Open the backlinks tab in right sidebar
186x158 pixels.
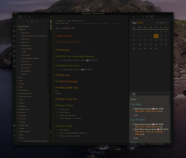pyautogui.click(x=134, y=17)
